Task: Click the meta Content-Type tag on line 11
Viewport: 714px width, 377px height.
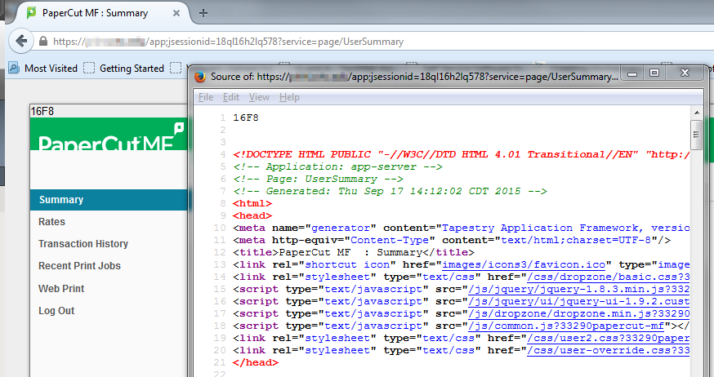Action: click(452, 240)
